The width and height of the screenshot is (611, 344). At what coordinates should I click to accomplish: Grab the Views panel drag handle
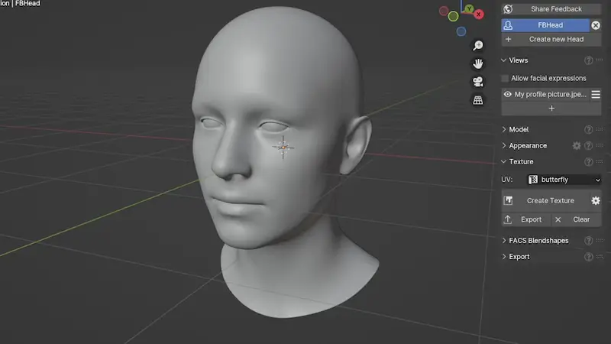[x=600, y=60]
